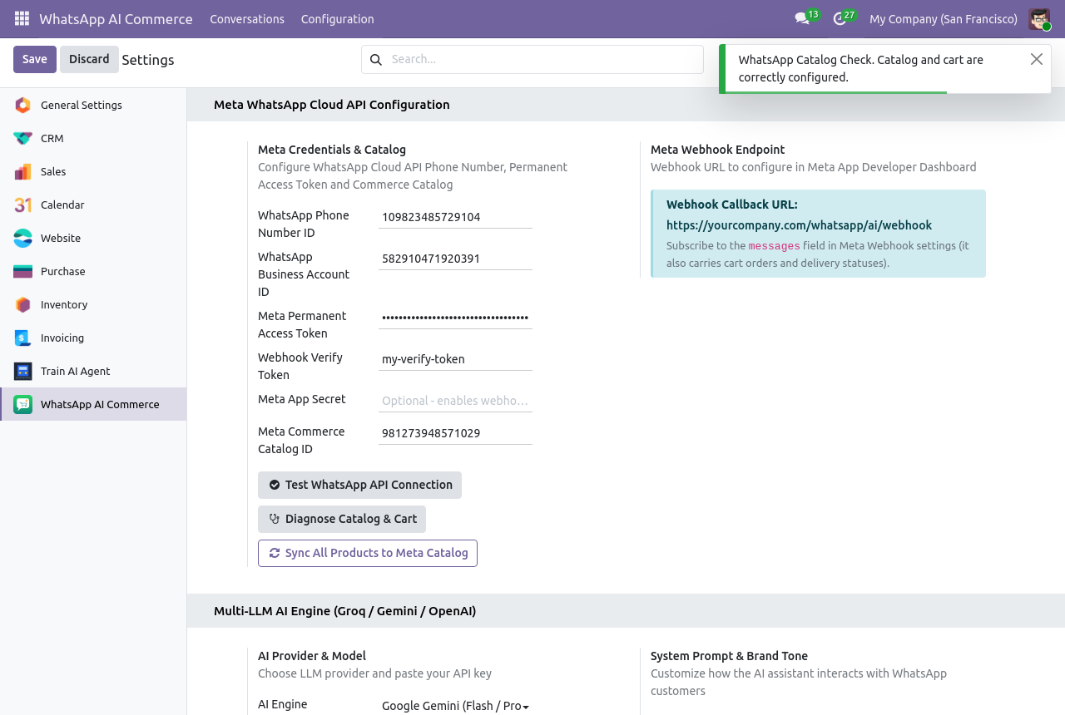The height and width of the screenshot is (715, 1065).
Task: Click the WhatsApp AI Commerce sidebar icon
Action: 23,404
